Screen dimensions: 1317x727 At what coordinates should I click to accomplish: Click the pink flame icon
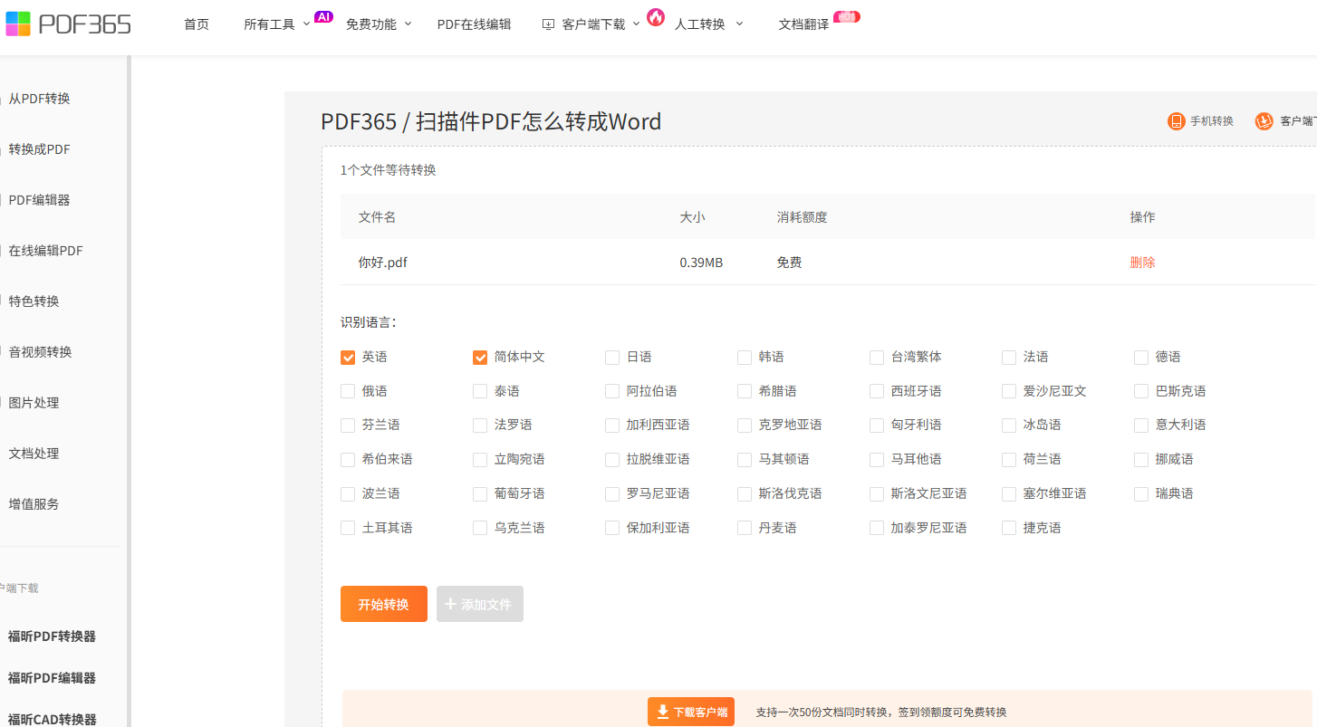coord(656,16)
